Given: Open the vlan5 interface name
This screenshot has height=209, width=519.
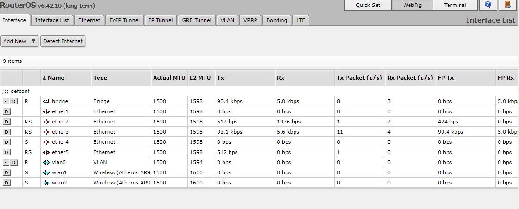Looking at the screenshot, I should 59,162.
